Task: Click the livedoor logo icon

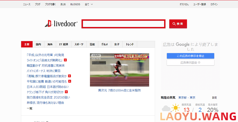Action: click(x=49, y=23)
